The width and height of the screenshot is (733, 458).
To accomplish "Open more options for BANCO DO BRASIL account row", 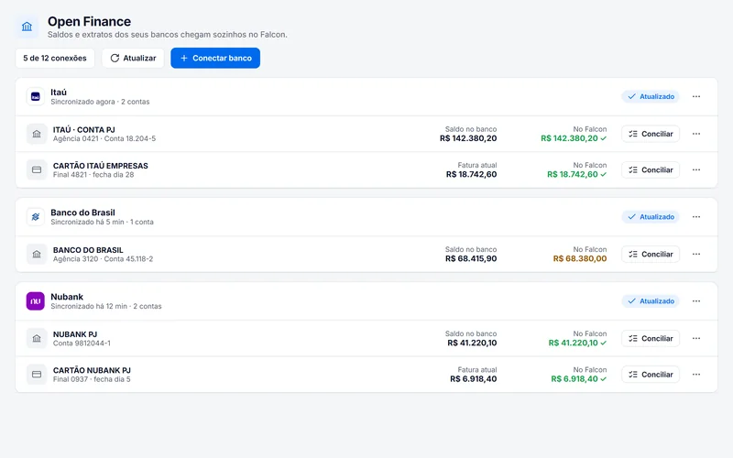I will click(696, 255).
